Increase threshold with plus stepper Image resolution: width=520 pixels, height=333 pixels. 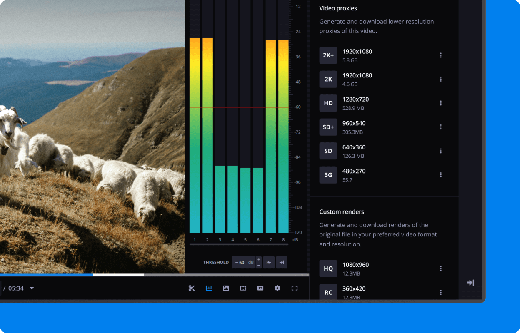pos(259,259)
